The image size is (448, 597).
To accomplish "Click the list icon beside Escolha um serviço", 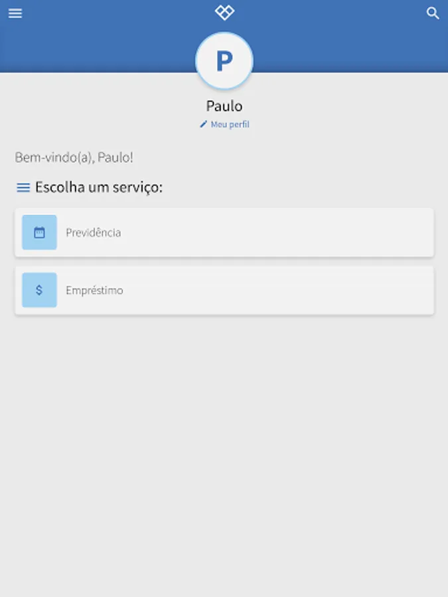I will (x=23, y=187).
